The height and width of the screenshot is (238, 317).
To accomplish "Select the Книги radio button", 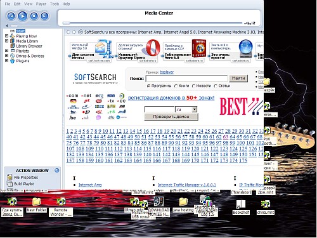I will [x=176, y=86].
